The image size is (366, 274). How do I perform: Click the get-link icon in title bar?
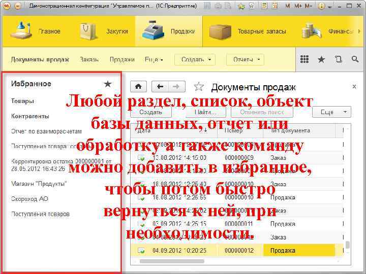click(252, 6)
